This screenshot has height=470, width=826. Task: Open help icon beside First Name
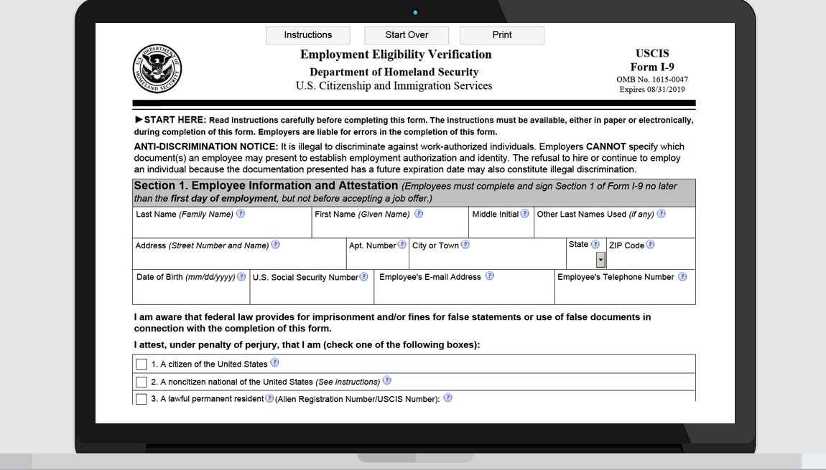pyautogui.click(x=418, y=214)
